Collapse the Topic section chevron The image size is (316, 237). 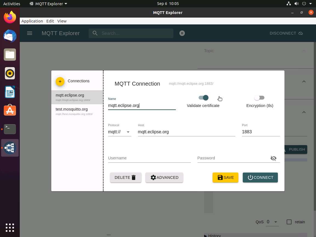pyautogui.click(x=304, y=51)
